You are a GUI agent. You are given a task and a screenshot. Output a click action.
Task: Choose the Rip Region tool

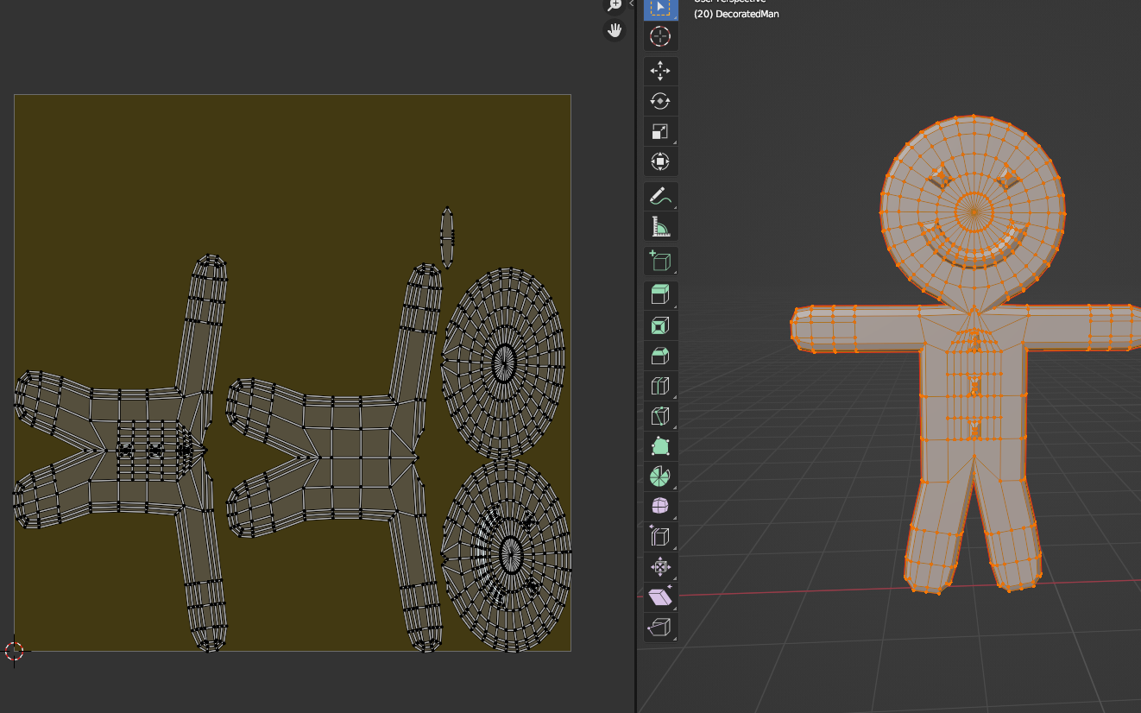660,627
